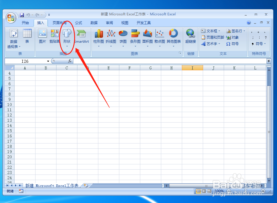Insert a line chart (折线图)
Image resolution: width=277 pixels, height=203 pixels.
(111, 38)
